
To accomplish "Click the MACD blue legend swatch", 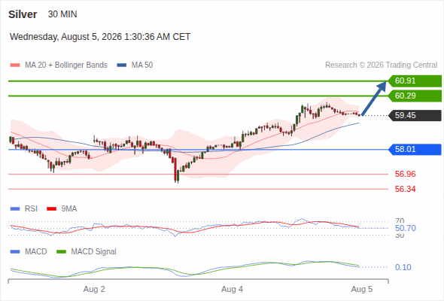I will (x=15, y=252).
